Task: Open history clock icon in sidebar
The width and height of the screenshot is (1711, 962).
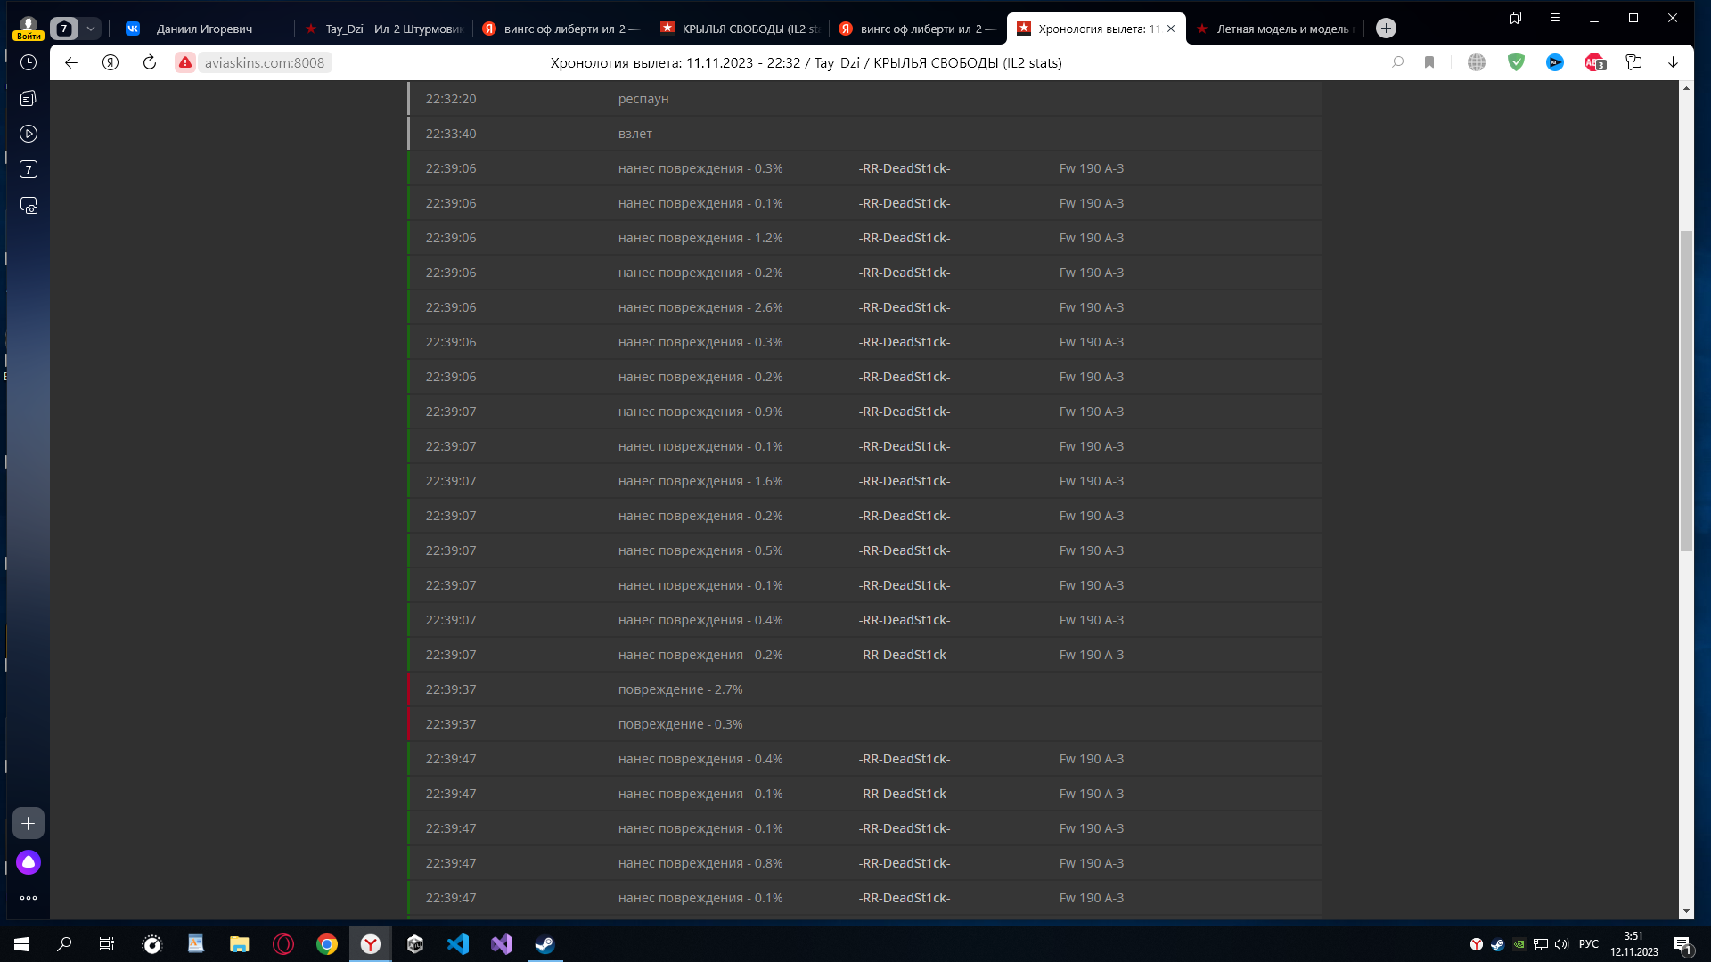Action: pyautogui.click(x=29, y=62)
